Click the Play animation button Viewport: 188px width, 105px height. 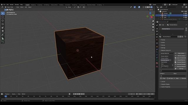tap(80, 94)
